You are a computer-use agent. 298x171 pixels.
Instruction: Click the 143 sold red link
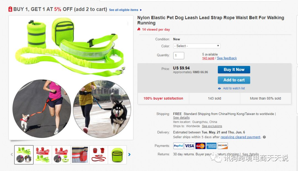pyautogui.click(x=208, y=58)
